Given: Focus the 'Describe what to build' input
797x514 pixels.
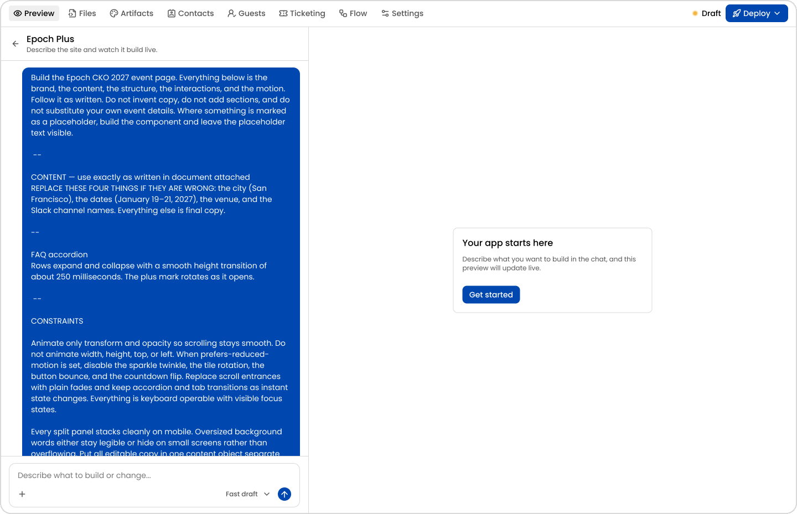Looking at the screenshot, I should [154, 475].
